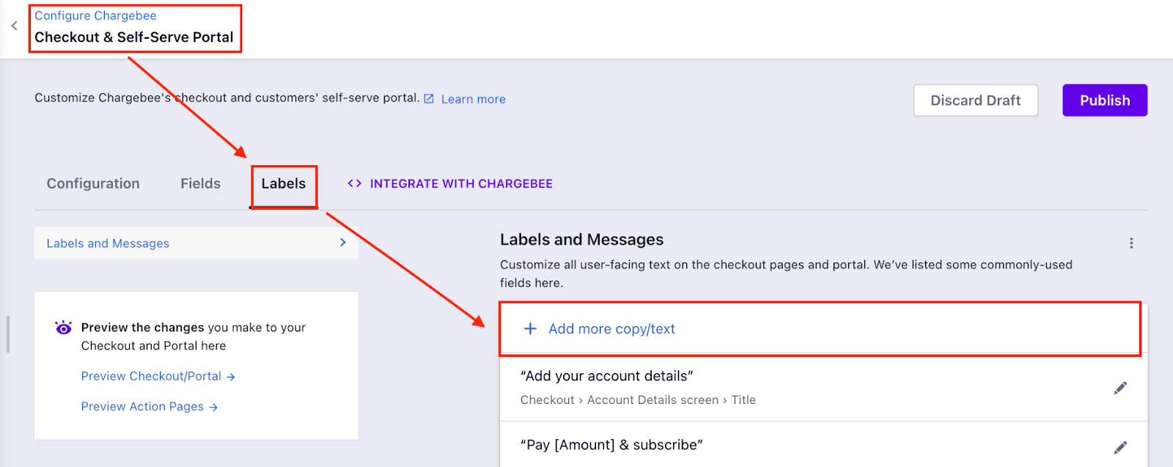This screenshot has width=1173, height=467.
Task: Open the three-dot menu for Labels and Messages
Action: tap(1131, 243)
